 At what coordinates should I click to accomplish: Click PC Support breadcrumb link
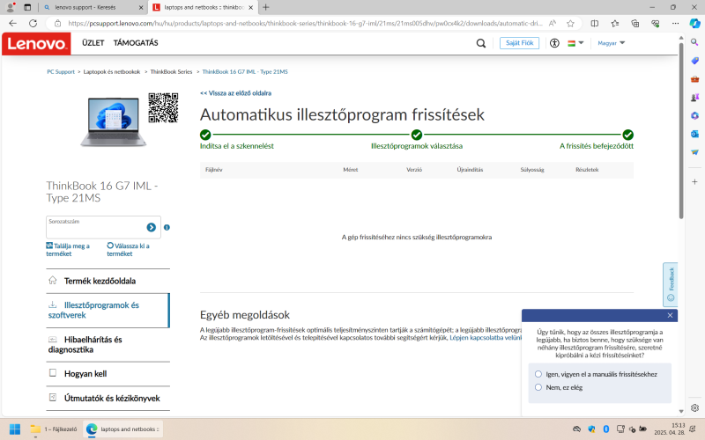[x=61, y=72]
